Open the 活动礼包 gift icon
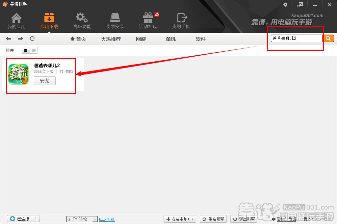This screenshot has width=337, height=224. [148, 18]
